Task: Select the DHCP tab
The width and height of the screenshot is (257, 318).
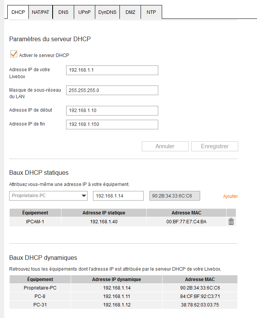Action: coord(18,12)
